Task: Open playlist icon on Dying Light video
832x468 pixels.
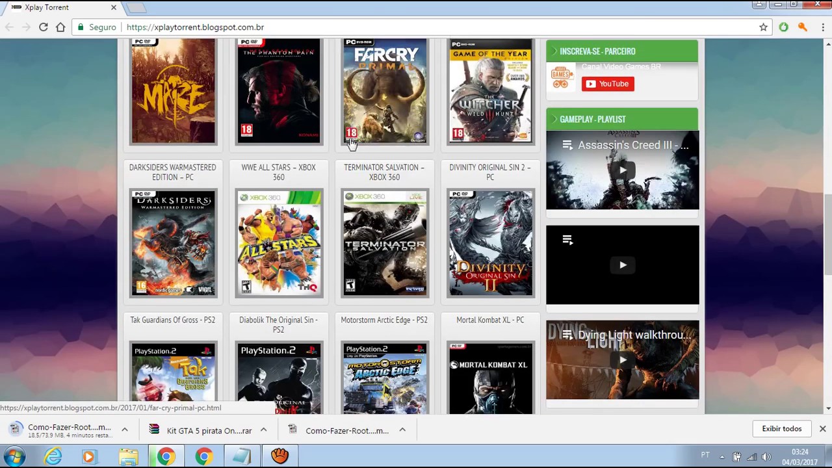Action: [x=567, y=335]
